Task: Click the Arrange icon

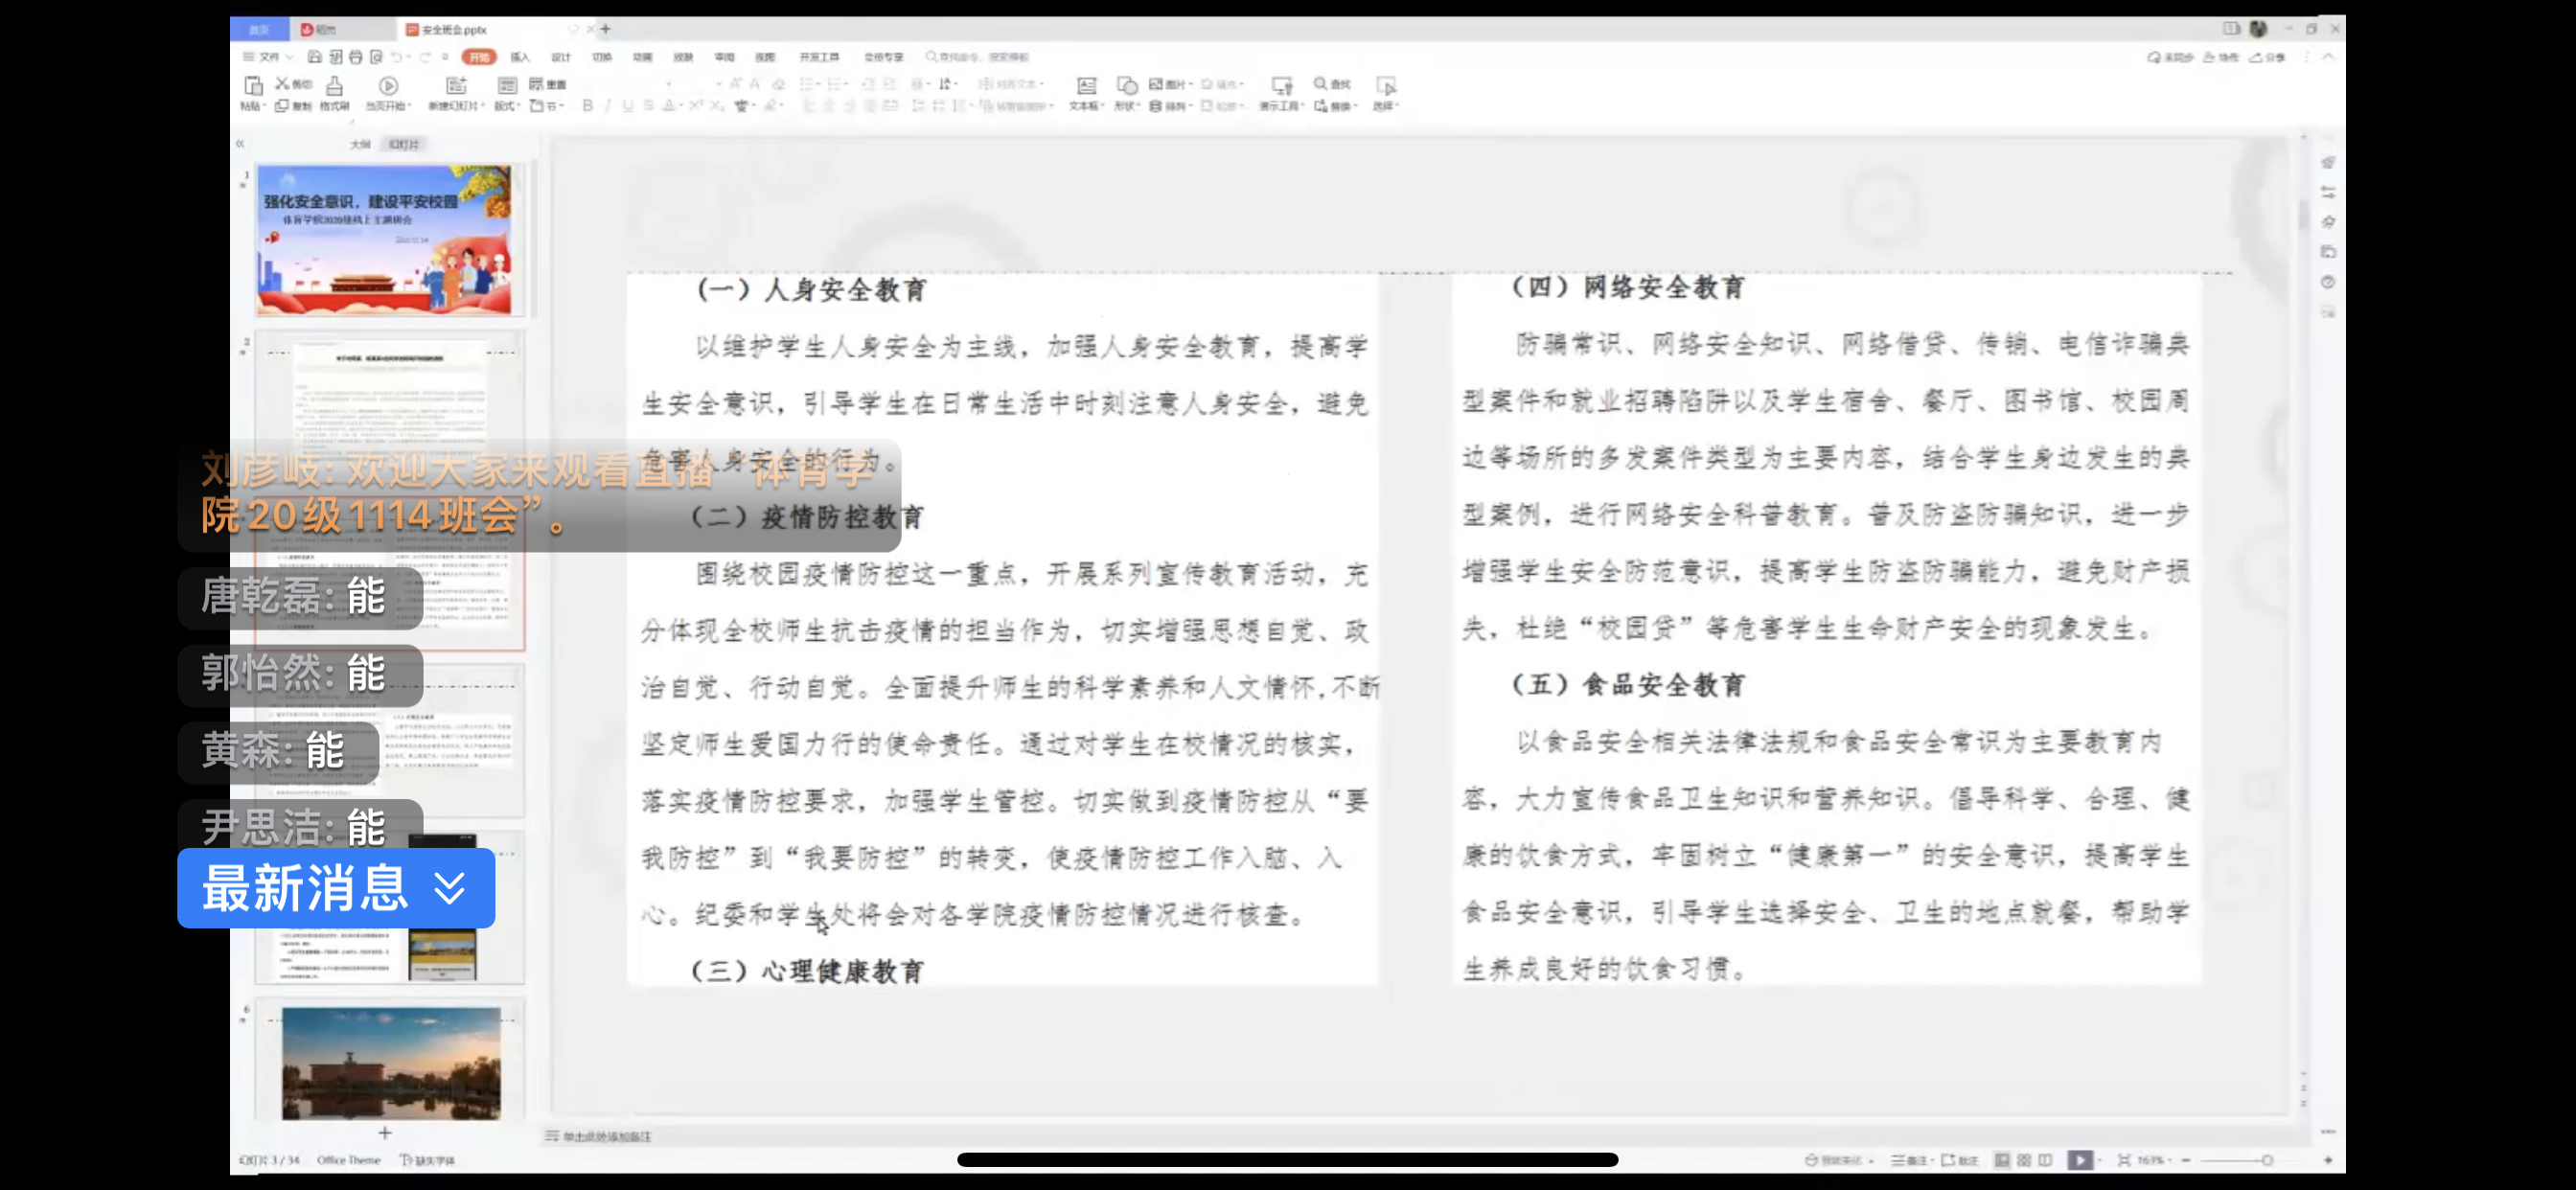Action: pos(1156,106)
